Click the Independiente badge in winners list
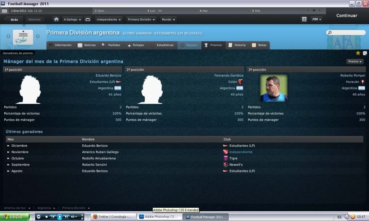 click(x=225, y=152)
